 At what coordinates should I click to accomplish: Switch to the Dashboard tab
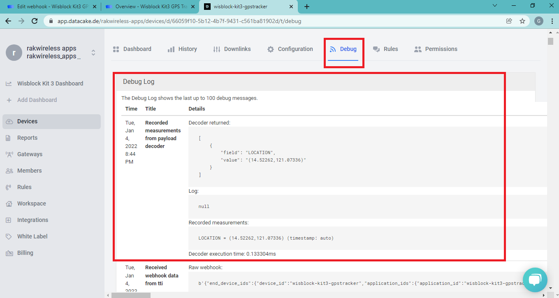(x=132, y=49)
